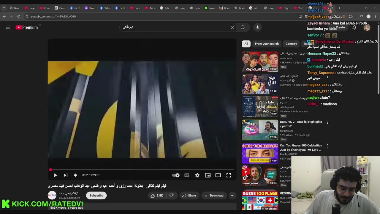Select the Comedy filter chip
Viewport: 380px width, 214px height.
[291, 44]
